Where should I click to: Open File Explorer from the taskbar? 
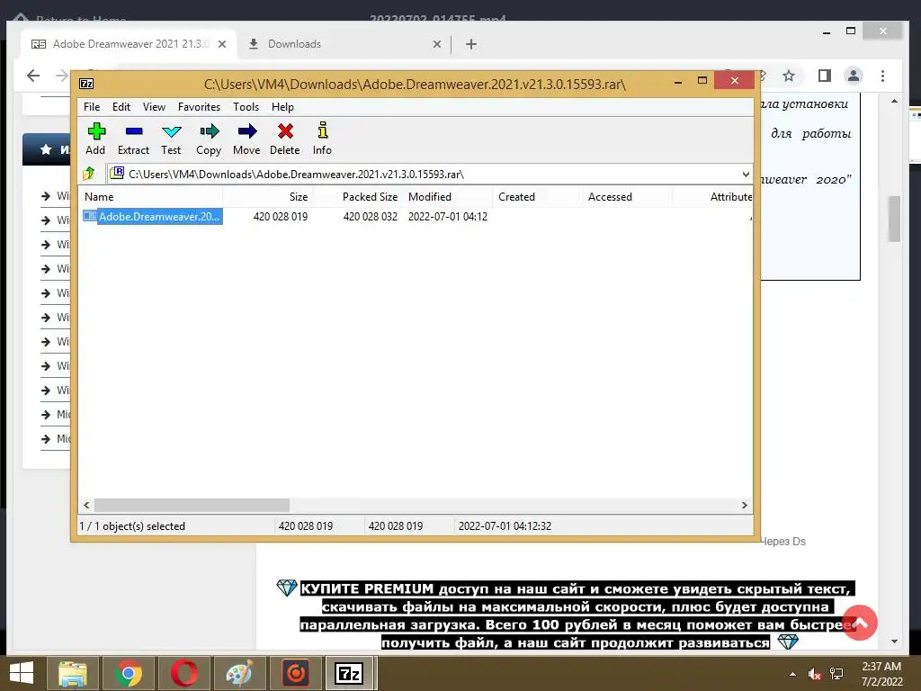pyautogui.click(x=73, y=673)
